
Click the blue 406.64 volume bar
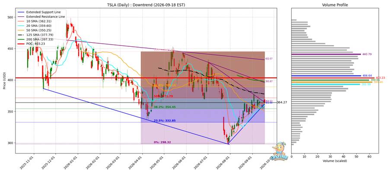pos(326,76)
